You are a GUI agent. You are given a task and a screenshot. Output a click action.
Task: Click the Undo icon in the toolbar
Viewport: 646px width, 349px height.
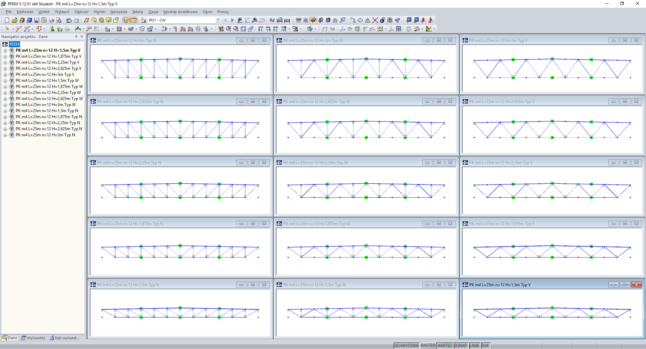pos(69,20)
